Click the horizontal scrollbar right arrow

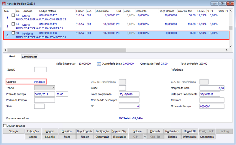pyautogui.click(x=227, y=50)
